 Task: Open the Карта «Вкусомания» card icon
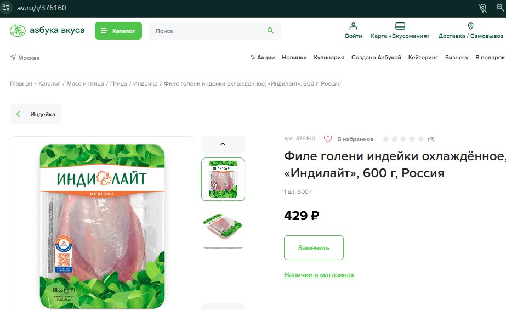click(x=400, y=26)
